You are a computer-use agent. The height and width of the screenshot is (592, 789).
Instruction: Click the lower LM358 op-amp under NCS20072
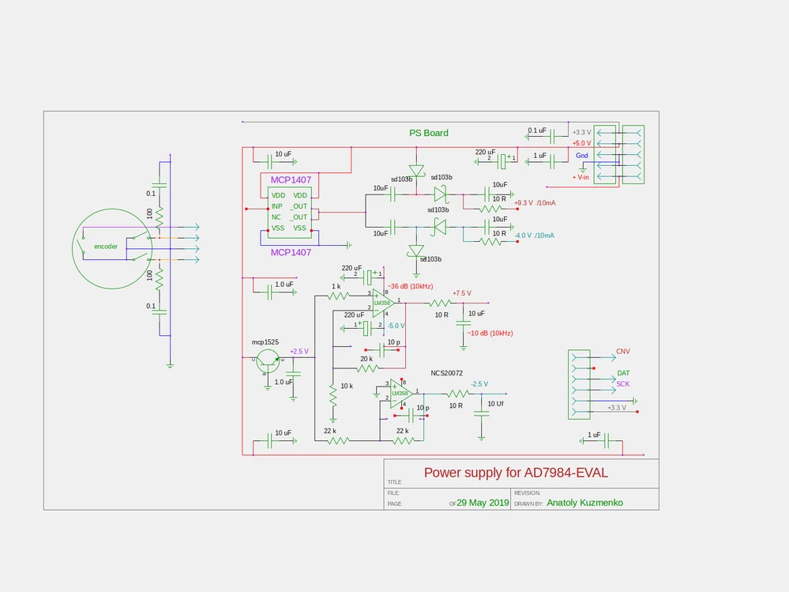coord(401,394)
